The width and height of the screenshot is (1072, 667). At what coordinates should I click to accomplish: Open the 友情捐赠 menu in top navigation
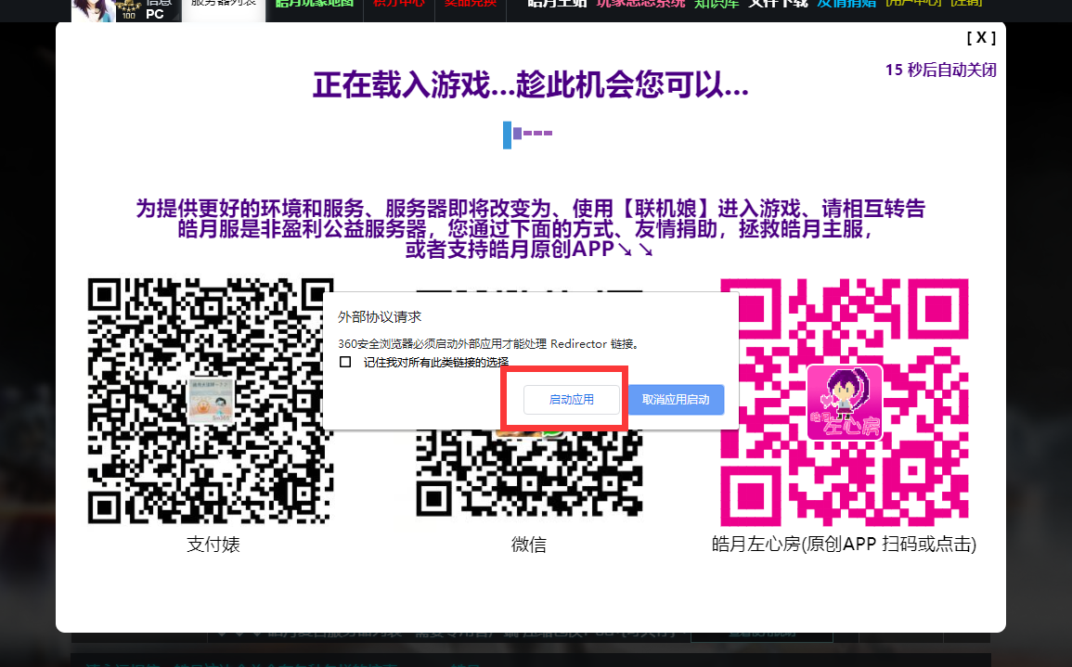[846, 4]
